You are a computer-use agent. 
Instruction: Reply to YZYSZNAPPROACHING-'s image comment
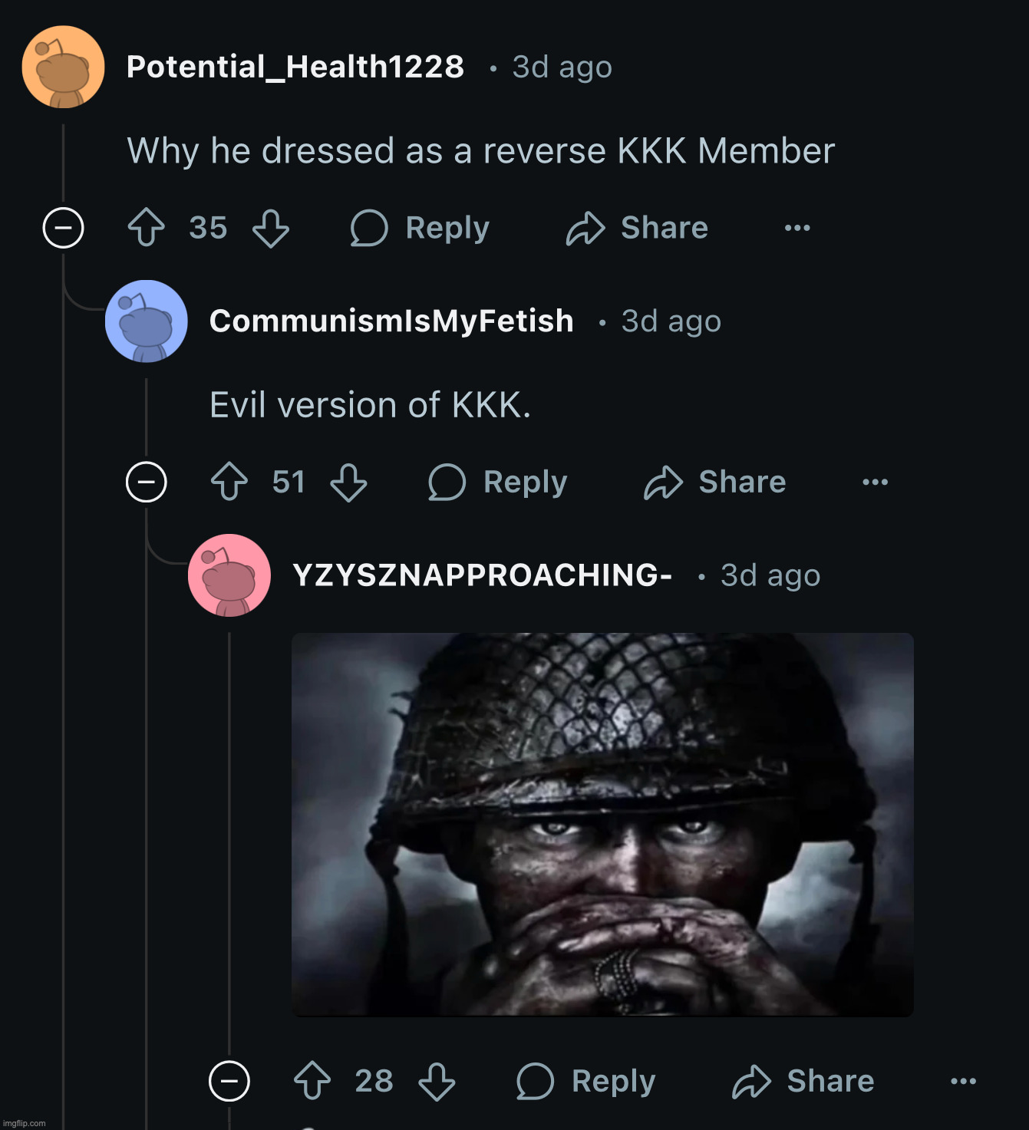(586, 1081)
